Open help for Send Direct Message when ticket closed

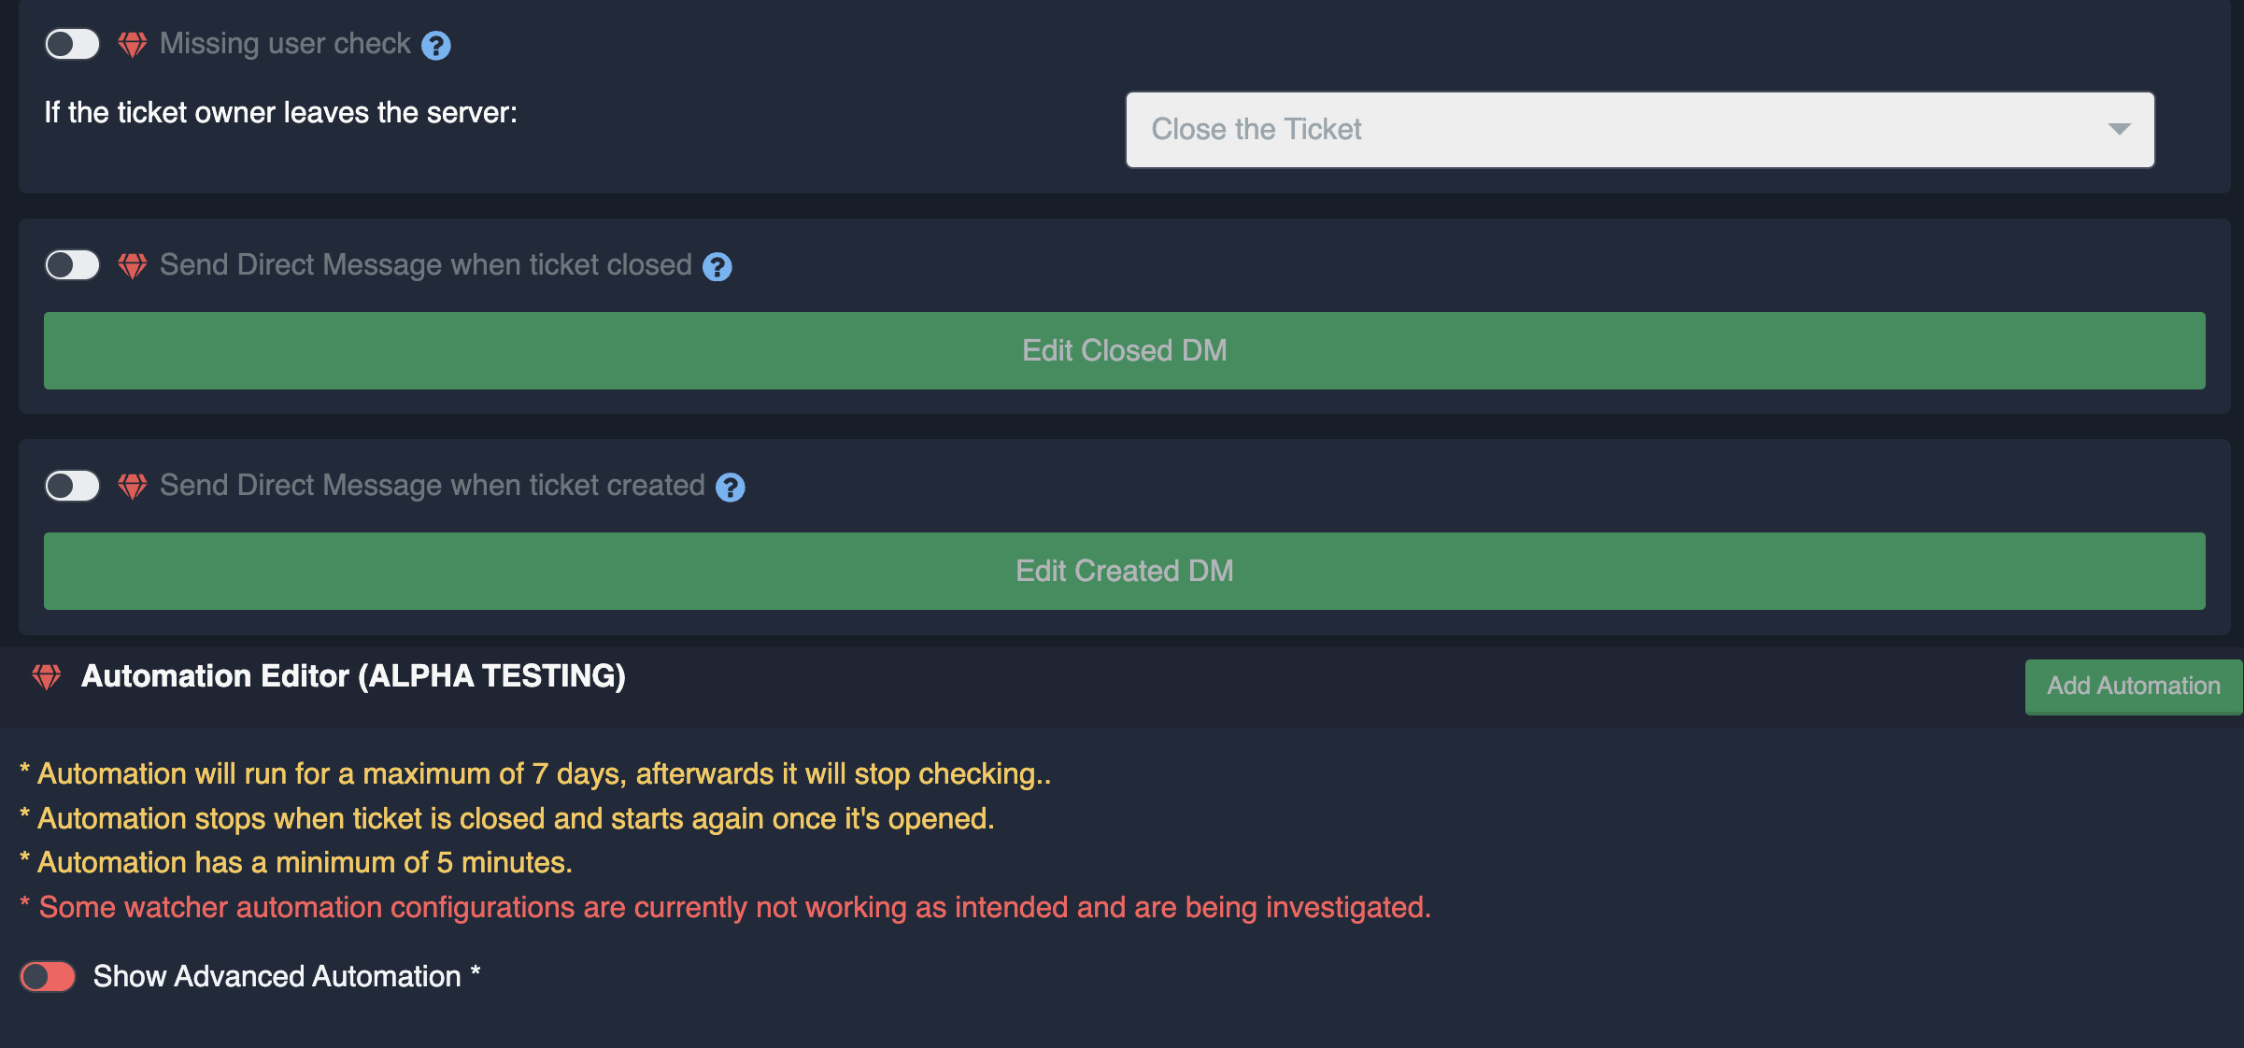click(x=717, y=266)
